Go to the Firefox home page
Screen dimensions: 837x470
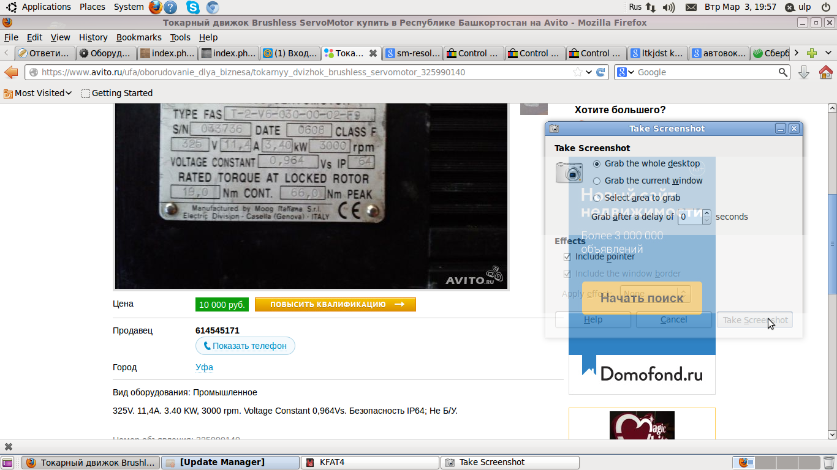tap(825, 72)
